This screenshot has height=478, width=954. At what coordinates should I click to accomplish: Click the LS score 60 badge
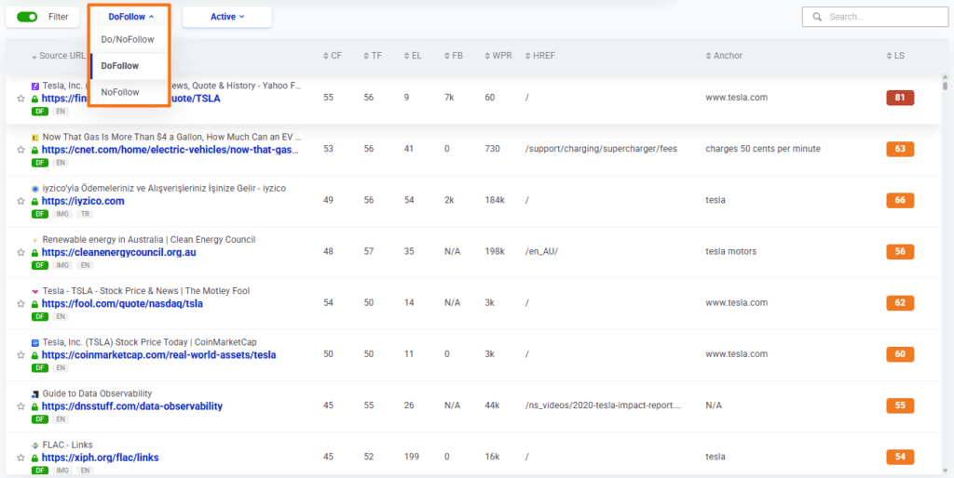pyautogui.click(x=900, y=354)
